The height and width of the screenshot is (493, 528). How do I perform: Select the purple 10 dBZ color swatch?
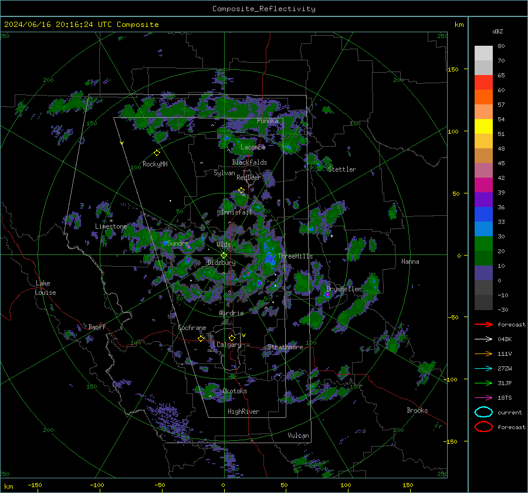click(x=483, y=273)
